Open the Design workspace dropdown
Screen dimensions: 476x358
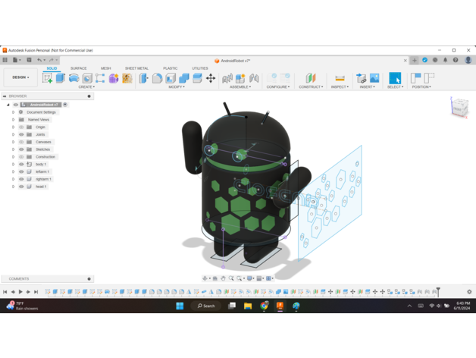[20, 77]
